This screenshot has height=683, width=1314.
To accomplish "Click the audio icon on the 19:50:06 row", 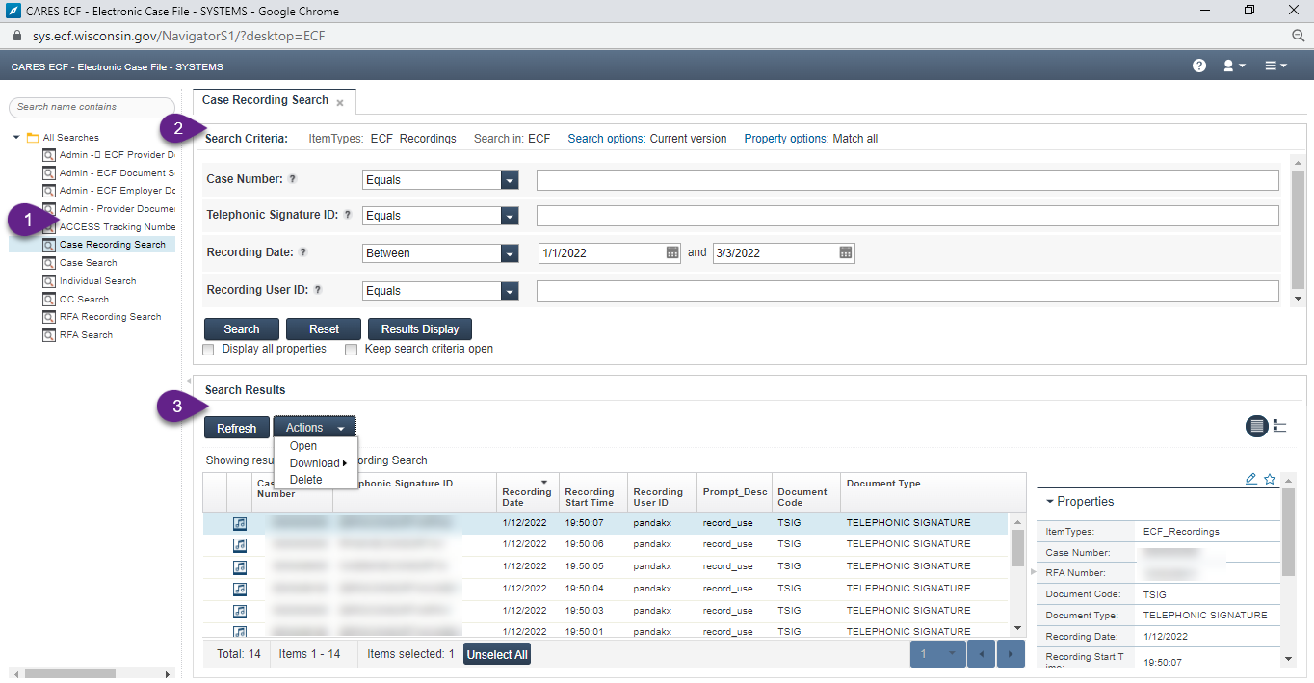I will (240, 545).
